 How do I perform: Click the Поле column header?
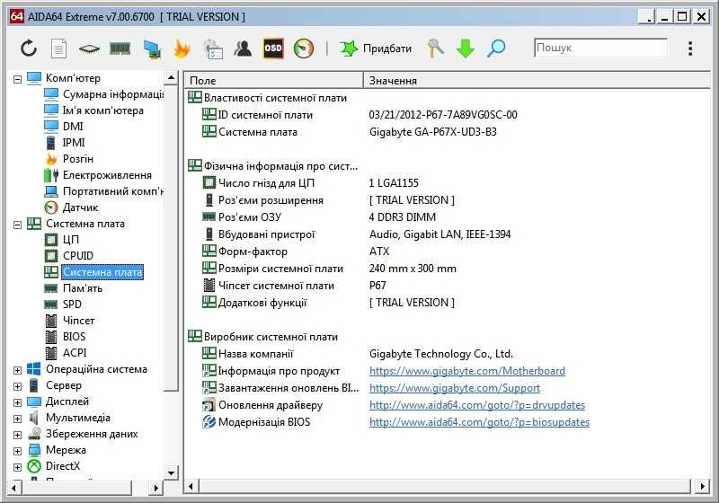(x=274, y=81)
